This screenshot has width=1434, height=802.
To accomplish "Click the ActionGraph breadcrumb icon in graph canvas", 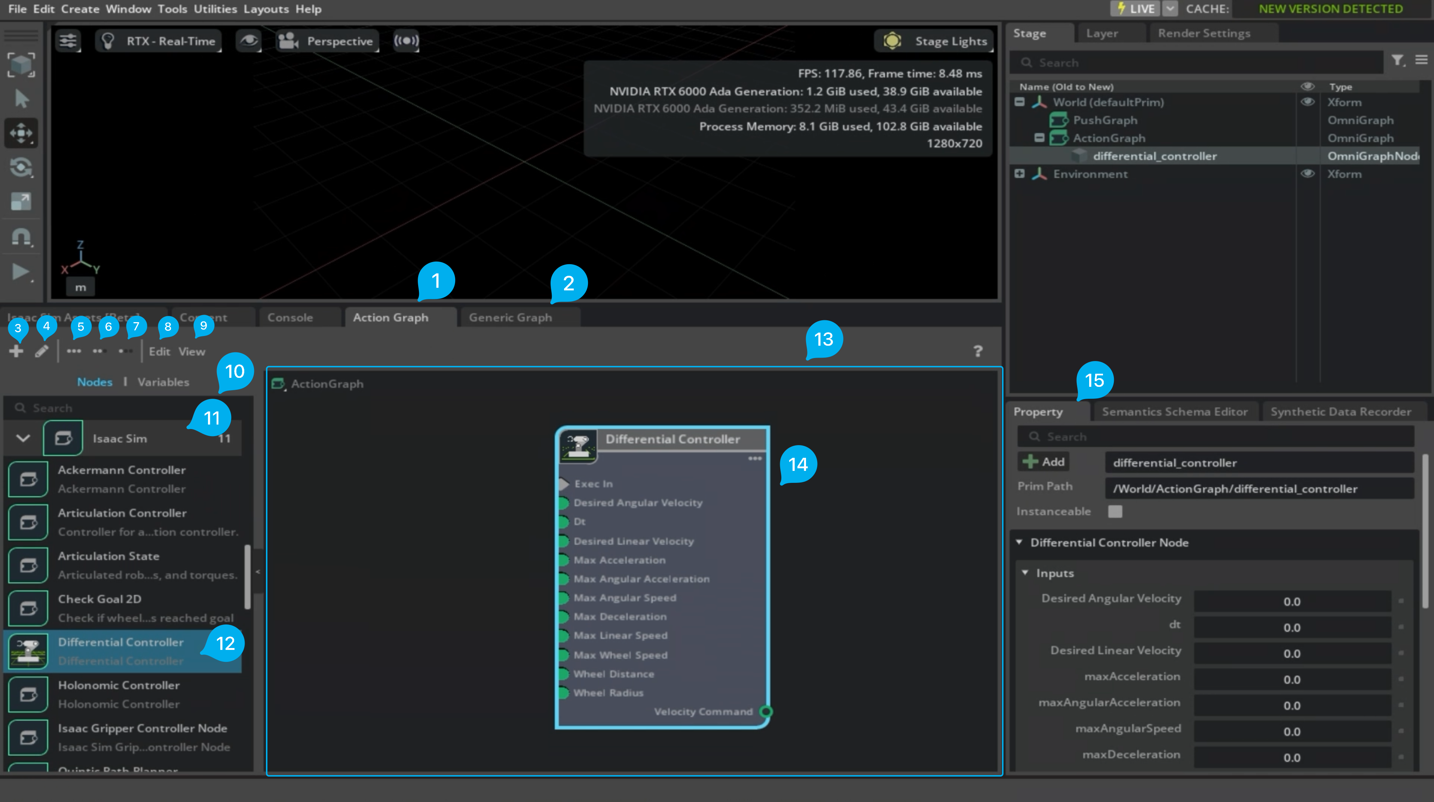I will tap(278, 384).
